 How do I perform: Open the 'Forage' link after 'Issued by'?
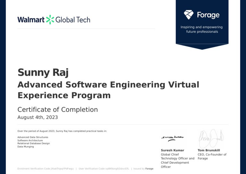point(149,169)
